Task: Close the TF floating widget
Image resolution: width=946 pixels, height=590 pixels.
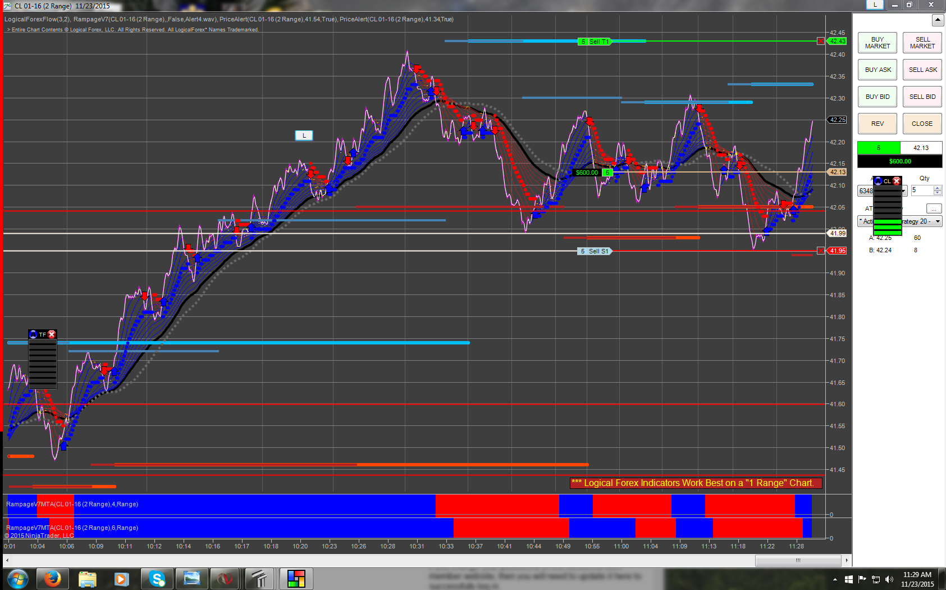Action: pyautogui.click(x=52, y=334)
